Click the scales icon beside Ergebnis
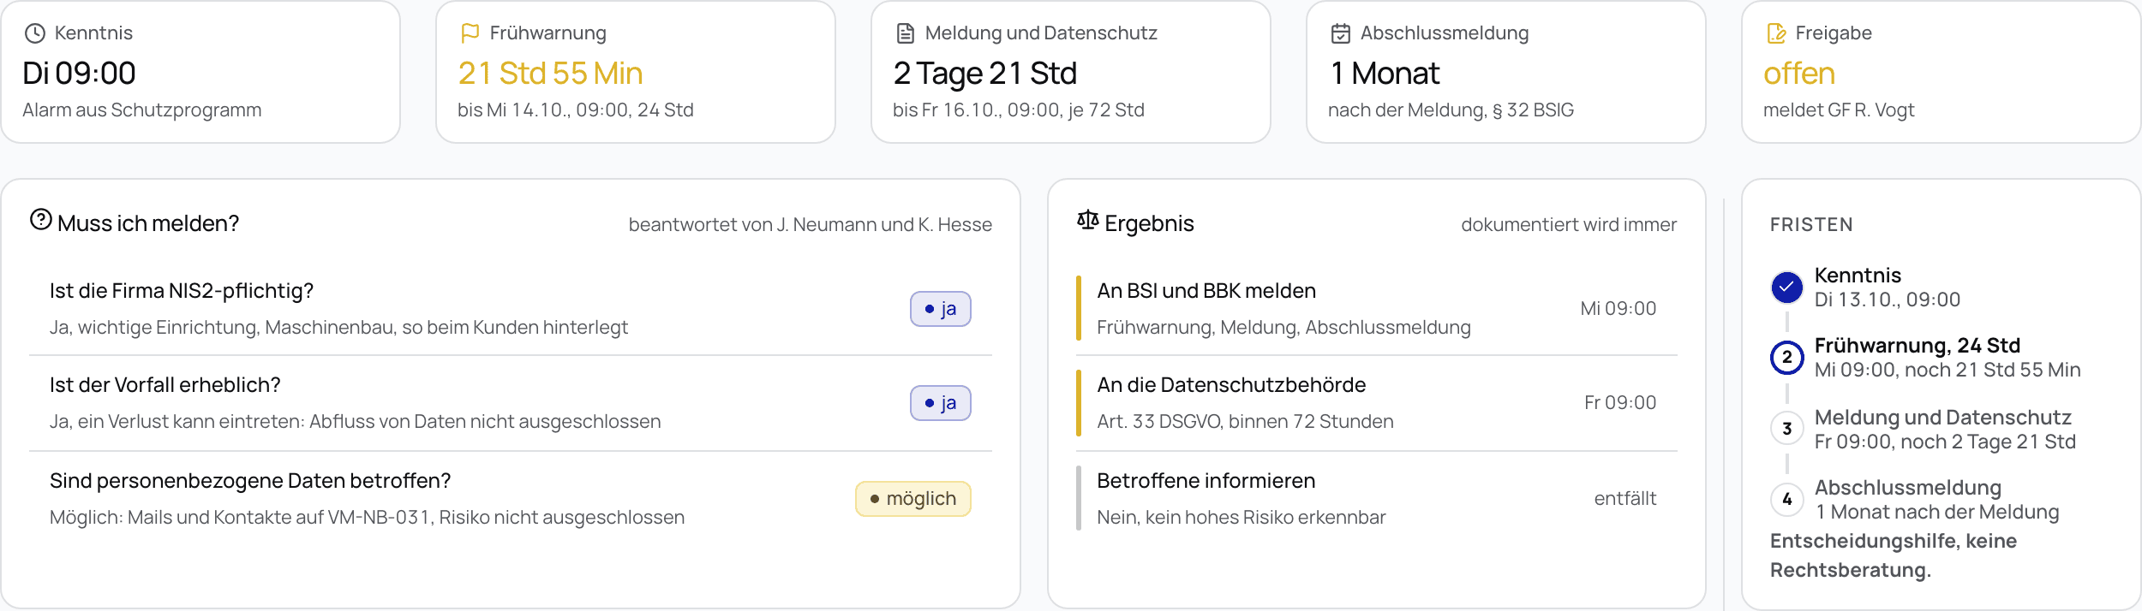2142x611 pixels. (x=1088, y=220)
